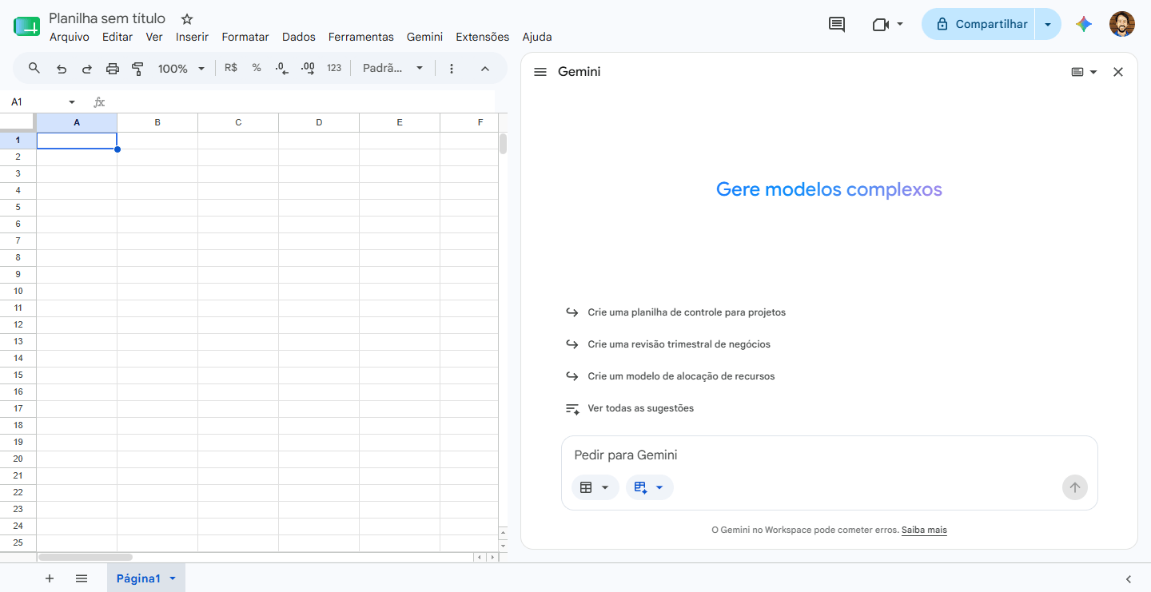
Task: Select column C header
Action: pos(238,122)
